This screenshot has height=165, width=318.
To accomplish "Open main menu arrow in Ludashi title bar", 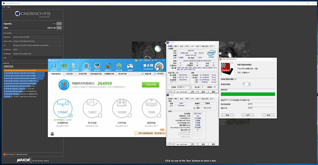I will pyautogui.click(x=156, y=60).
